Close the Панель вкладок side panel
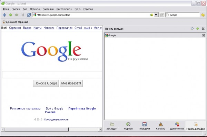The width and height of the screenshot is (207, 137). point(203,29)
